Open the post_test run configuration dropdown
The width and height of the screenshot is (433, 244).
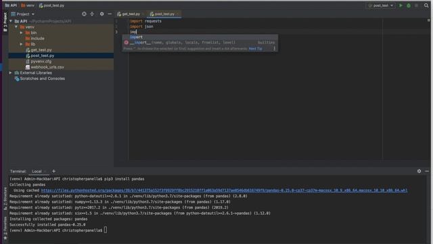pos(381,5)
